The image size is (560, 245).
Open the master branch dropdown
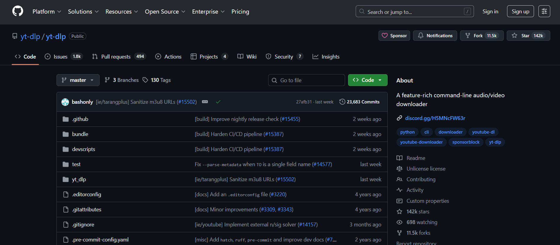pyautogui.click(x=78, y=80)
